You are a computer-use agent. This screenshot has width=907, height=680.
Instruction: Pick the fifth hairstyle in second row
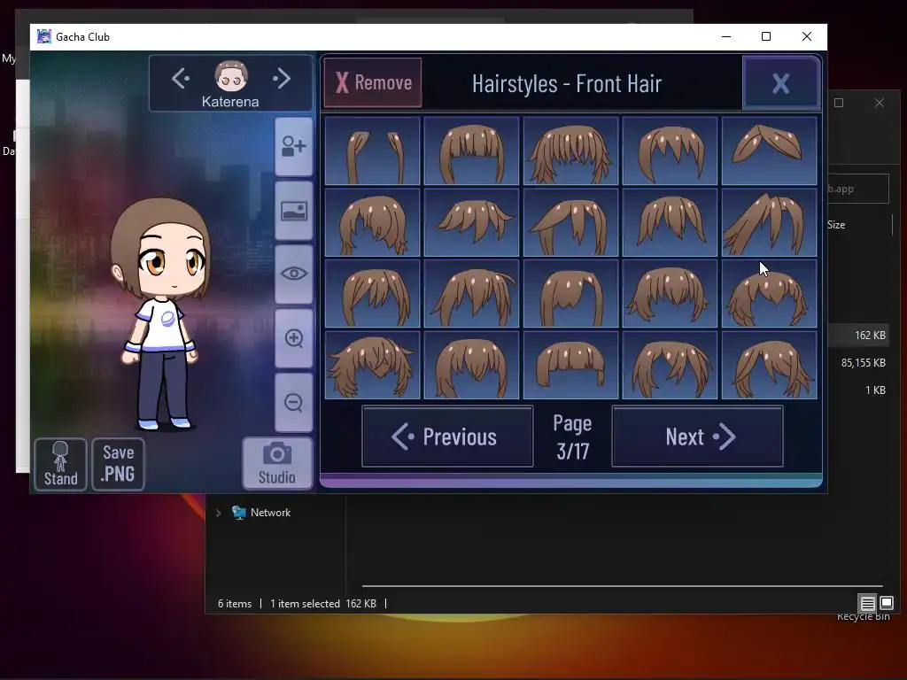[770, 222]
